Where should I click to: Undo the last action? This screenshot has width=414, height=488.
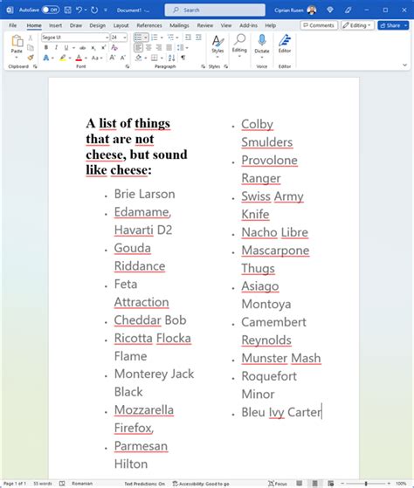(x=79, y=10)
